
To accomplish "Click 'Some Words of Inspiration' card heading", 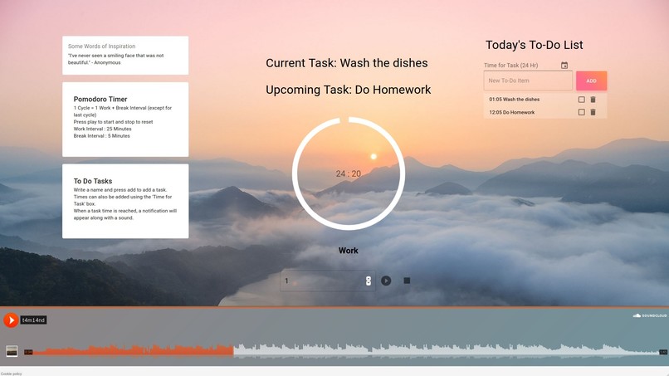I will click(101, 46).
